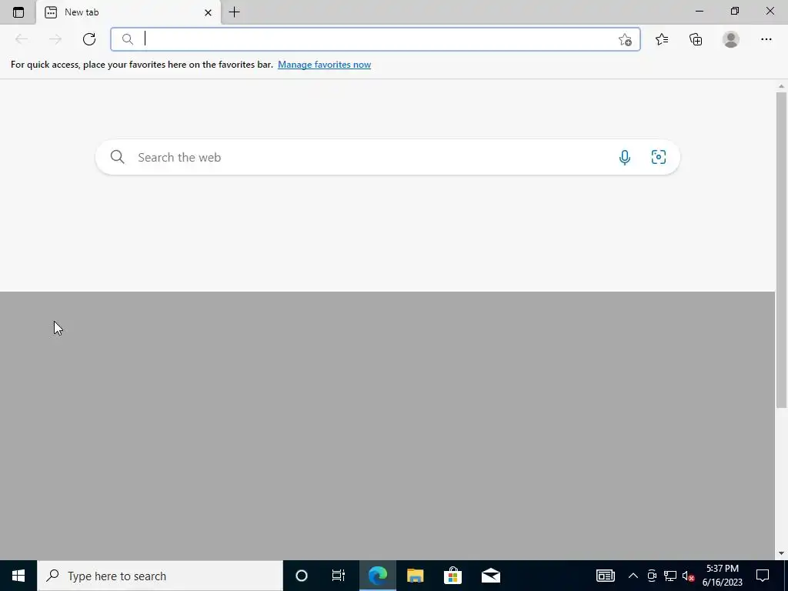Open News and interests taskbar icon

(606, 576)
